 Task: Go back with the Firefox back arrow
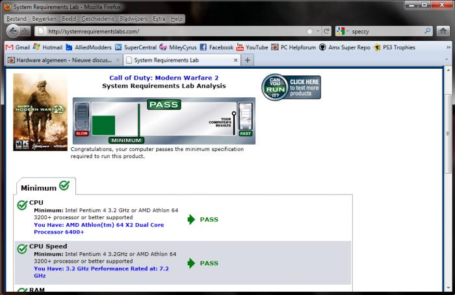click(x=13, y=31)
